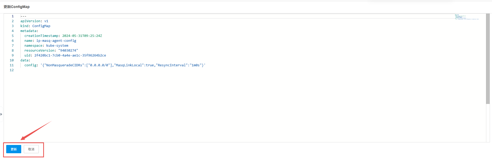Click the code minimap preview
The width and height of the screenshot is (492, 162).
(467, 17)
